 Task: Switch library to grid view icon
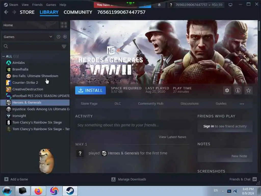point(64,25)
